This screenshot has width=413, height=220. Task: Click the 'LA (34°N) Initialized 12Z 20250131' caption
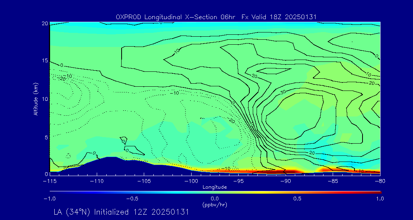click(x=122, y=212)
